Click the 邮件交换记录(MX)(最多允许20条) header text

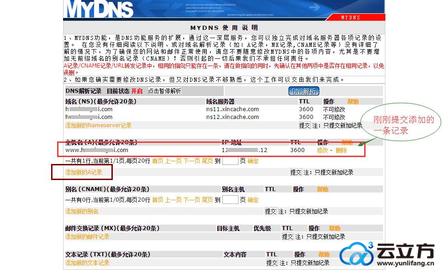click(112, 228)
